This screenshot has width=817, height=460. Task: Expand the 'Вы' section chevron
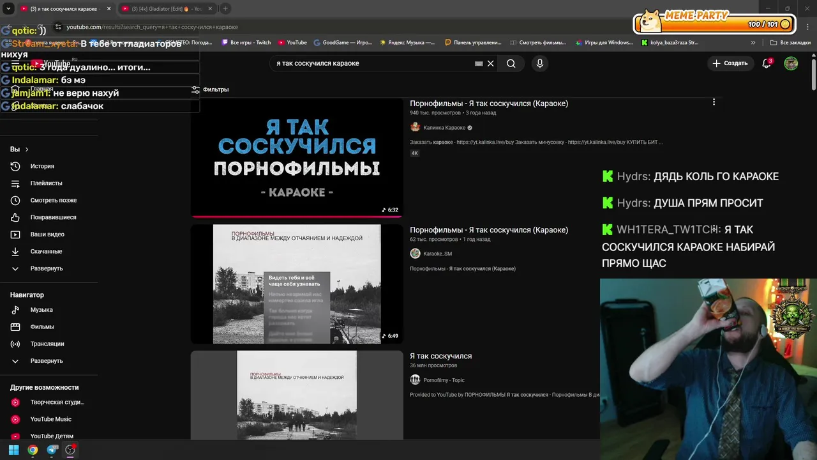[27, 149]
